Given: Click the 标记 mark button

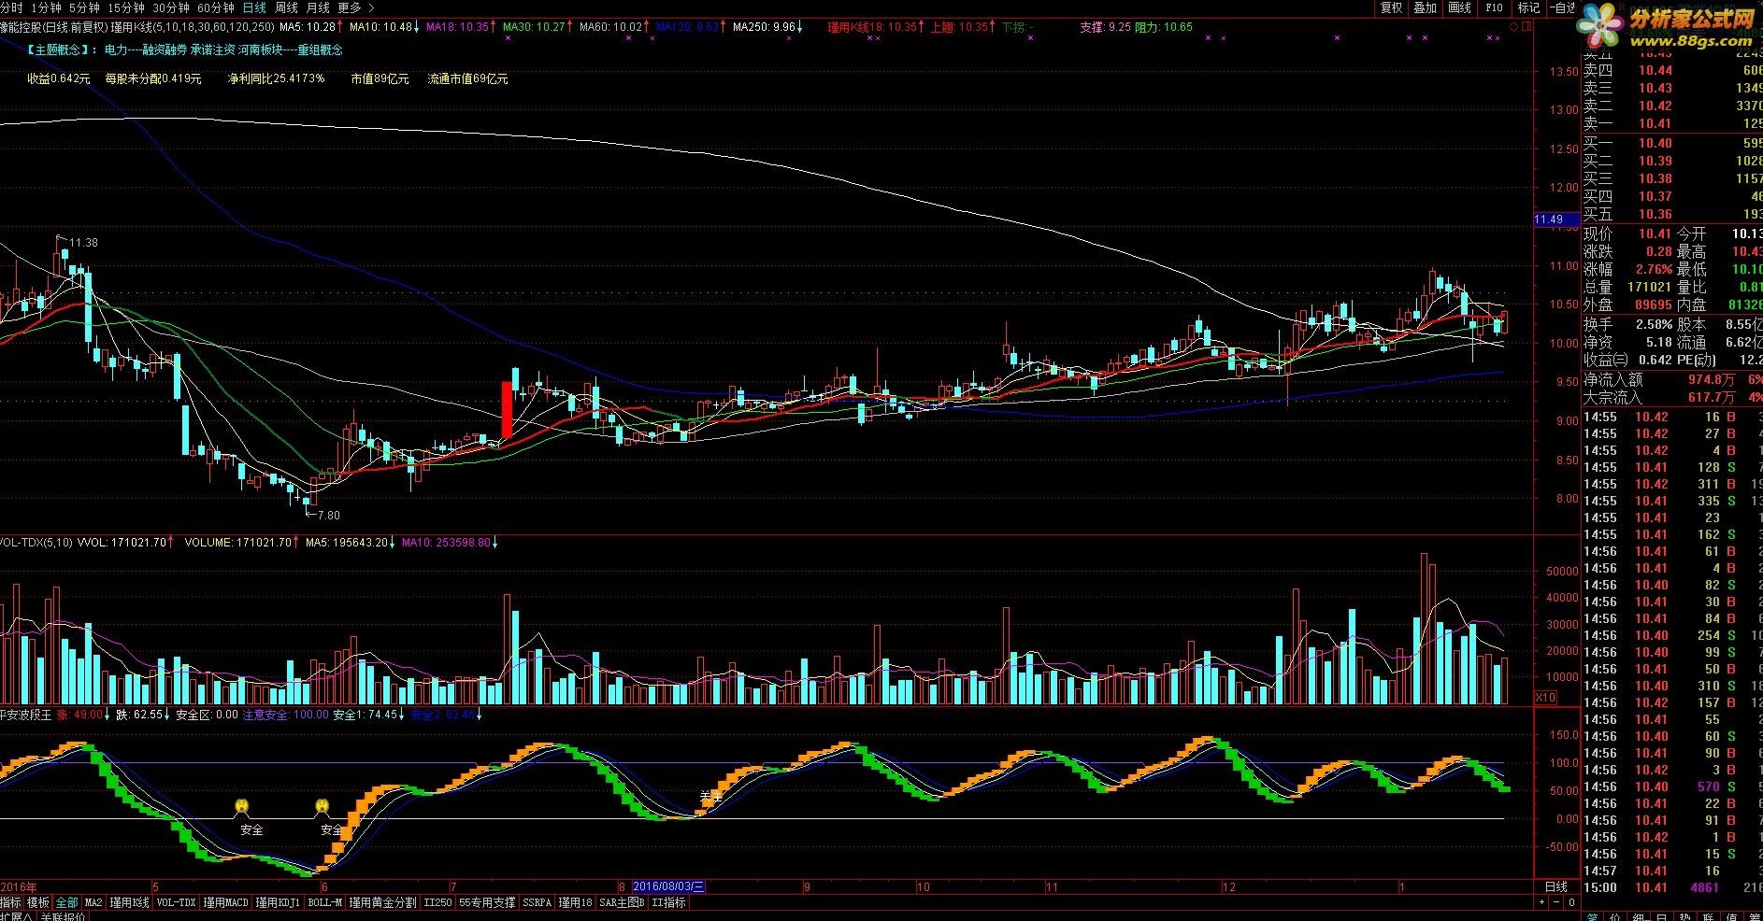Looking at the screenshot, I should 1528,7.
